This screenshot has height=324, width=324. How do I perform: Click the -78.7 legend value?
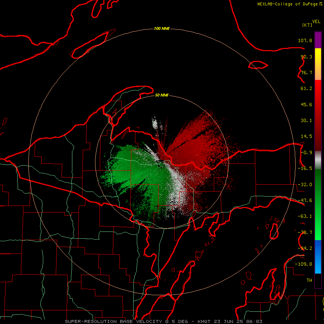point(305,233)
